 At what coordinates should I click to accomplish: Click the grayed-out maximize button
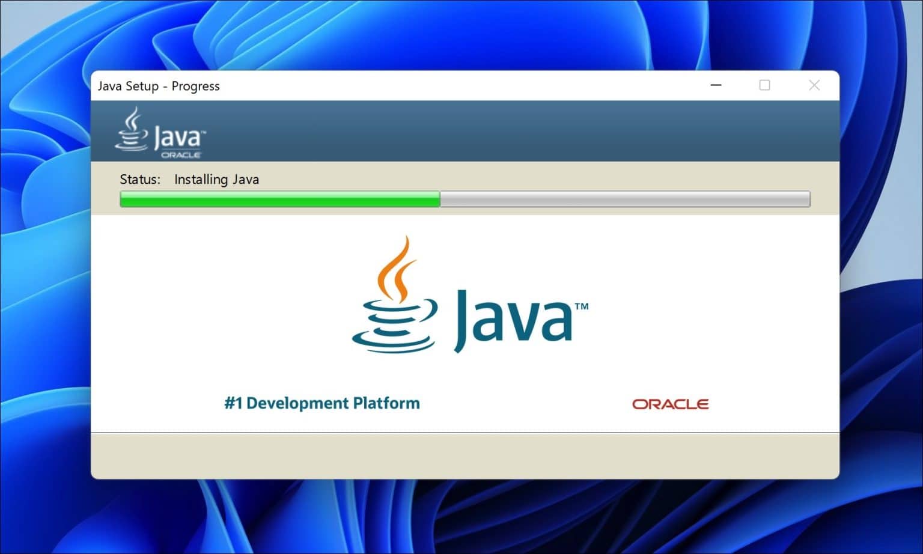[x=764, y=85]
